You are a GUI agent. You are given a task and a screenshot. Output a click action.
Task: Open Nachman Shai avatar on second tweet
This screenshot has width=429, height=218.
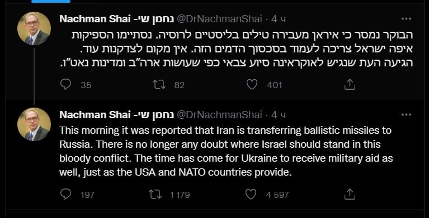point(34,124)
